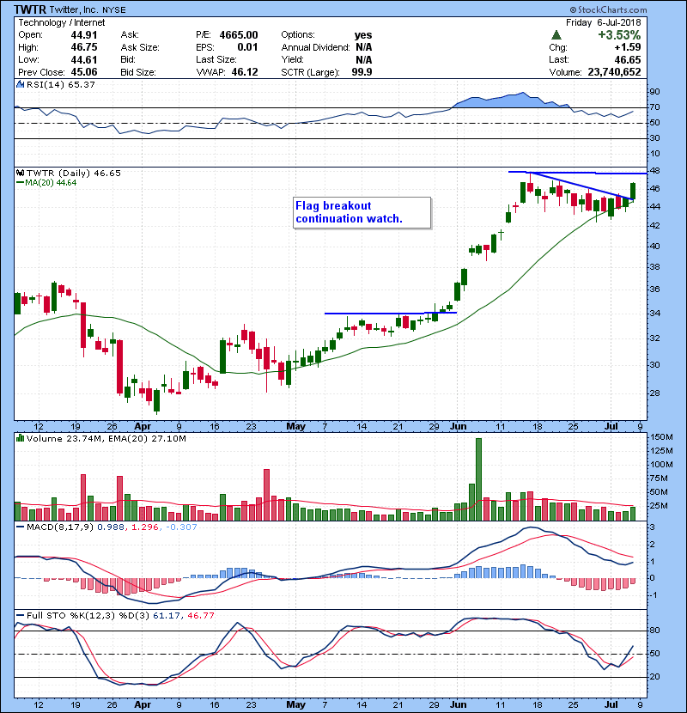Select the P/E value 4665.00
Viewport: 687px width, 713px height.
tap(239, 35)
